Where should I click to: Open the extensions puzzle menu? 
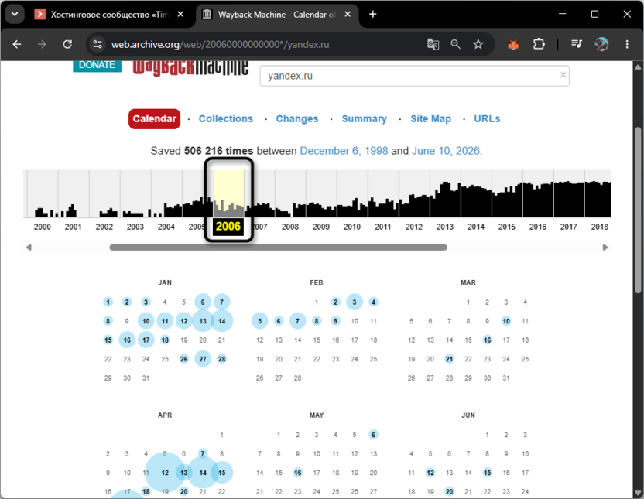539,44
